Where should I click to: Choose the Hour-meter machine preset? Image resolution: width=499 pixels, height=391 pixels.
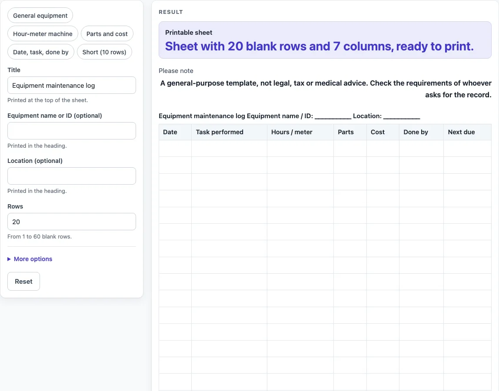(43, 34)
